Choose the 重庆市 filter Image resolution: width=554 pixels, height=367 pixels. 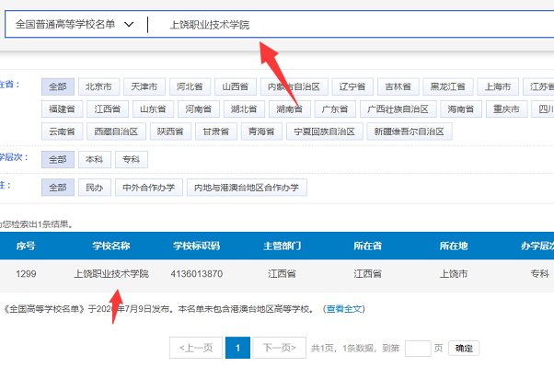click(507, 109)
